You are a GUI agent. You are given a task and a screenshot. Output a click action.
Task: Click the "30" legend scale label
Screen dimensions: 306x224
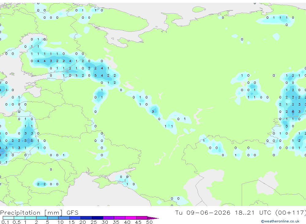pyautogui.click(x=105, y=222)
